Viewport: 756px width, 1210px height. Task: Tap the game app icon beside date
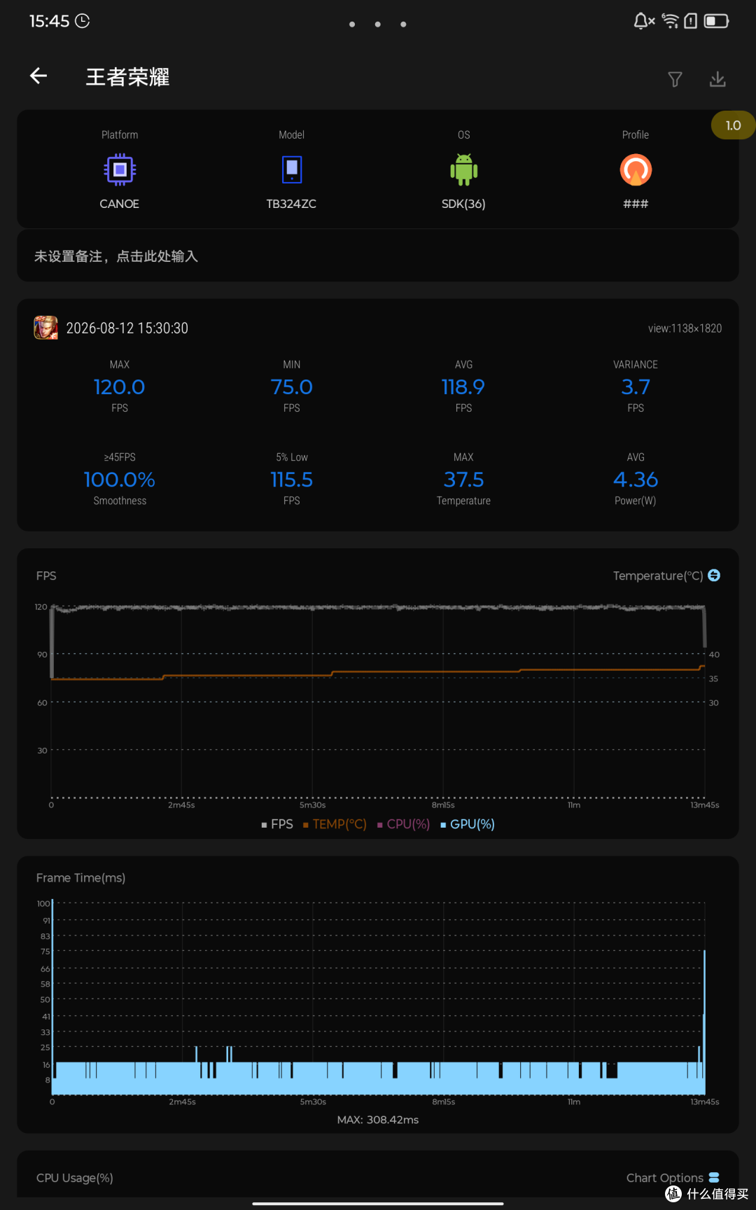click(46, 328)
